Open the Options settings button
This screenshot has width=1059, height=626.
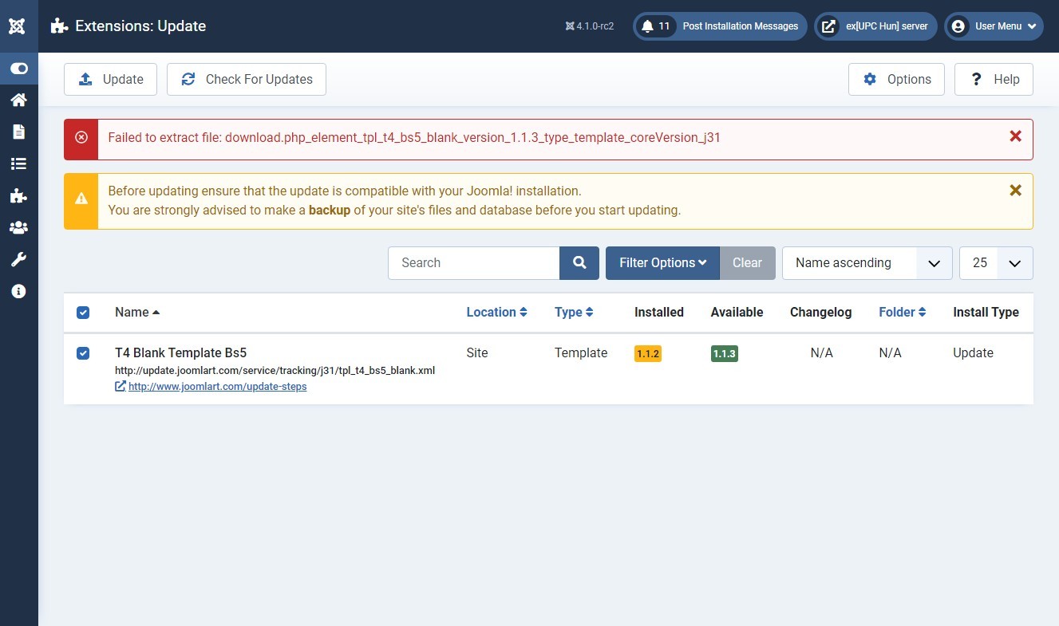click(896, 79)
